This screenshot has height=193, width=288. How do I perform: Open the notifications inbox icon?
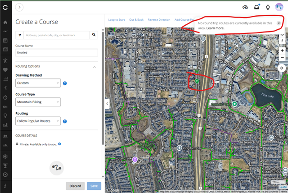click(x=256, y=7)
